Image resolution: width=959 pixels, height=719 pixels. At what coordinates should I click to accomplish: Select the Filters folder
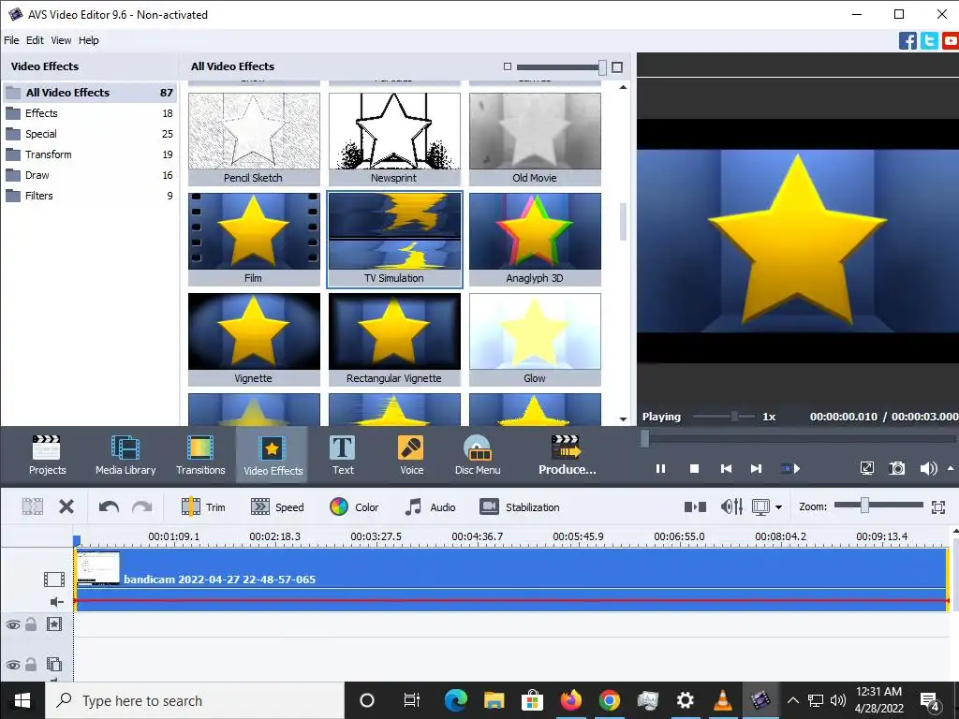(x=90, y=196)
